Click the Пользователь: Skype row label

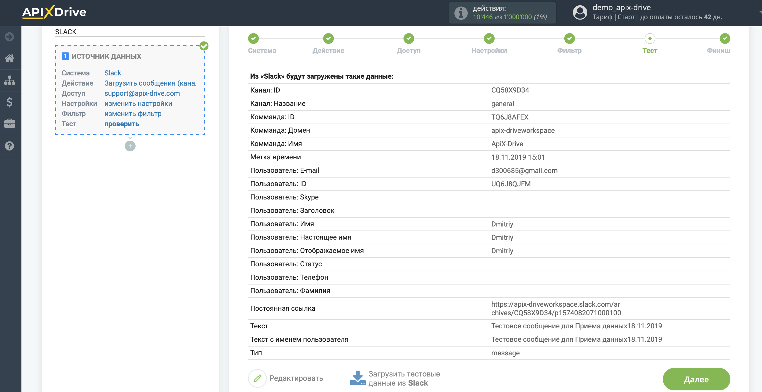[284, 197]
